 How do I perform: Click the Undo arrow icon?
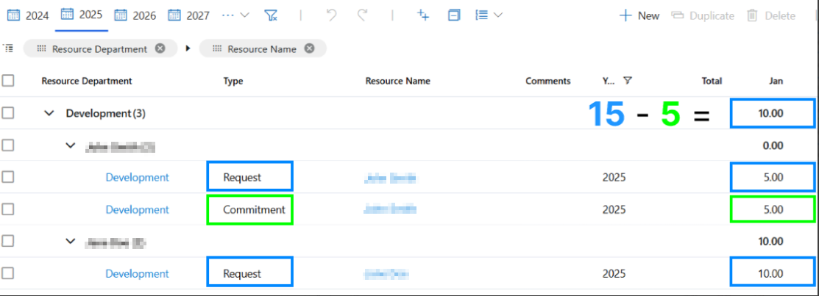[331, 15]
